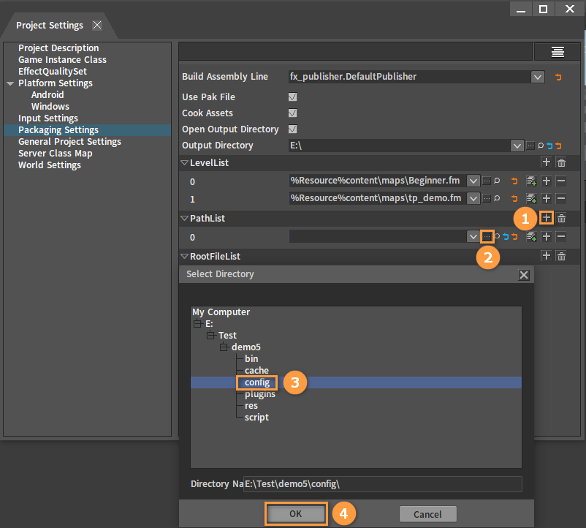Toggle the Cook Assets checkbox
The image size is (586, 528).
click(x=292, y=113)
